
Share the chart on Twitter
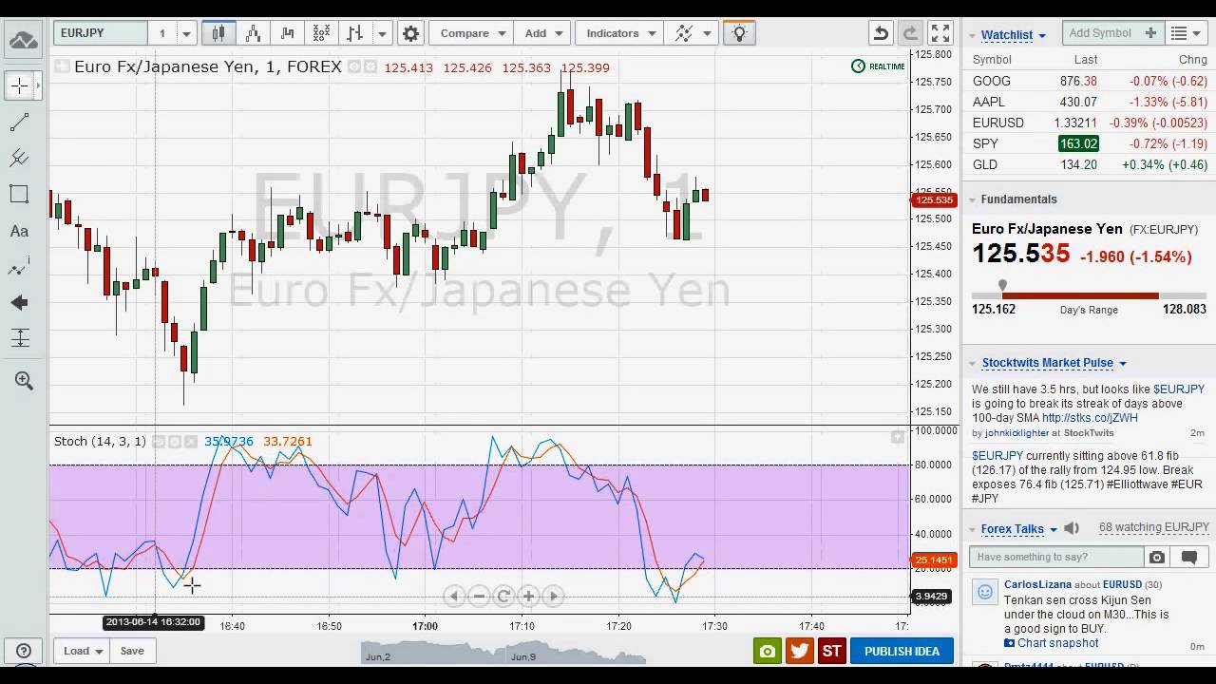tap(799, 651)
